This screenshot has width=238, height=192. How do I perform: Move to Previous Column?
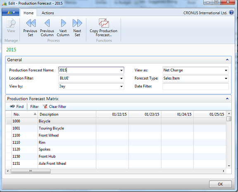(47, 28)
